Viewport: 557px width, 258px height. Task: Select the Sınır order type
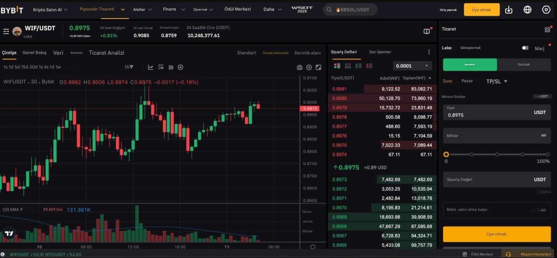(447, 81)
